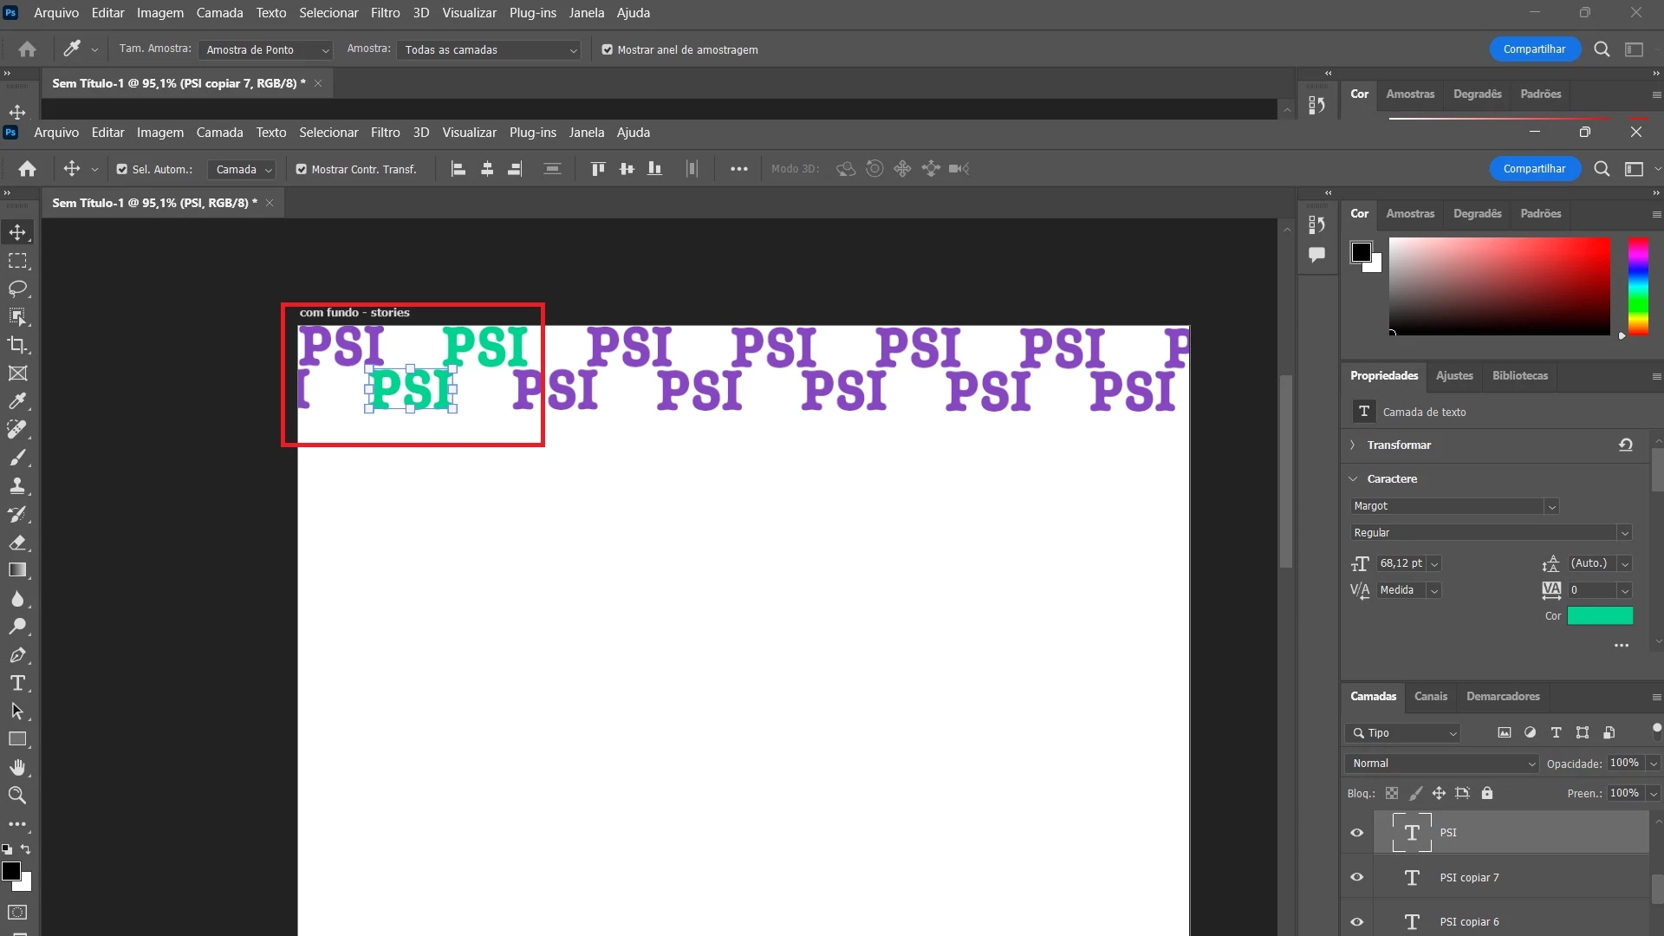Click the Compartilhar button

[x=1534, y=169]
